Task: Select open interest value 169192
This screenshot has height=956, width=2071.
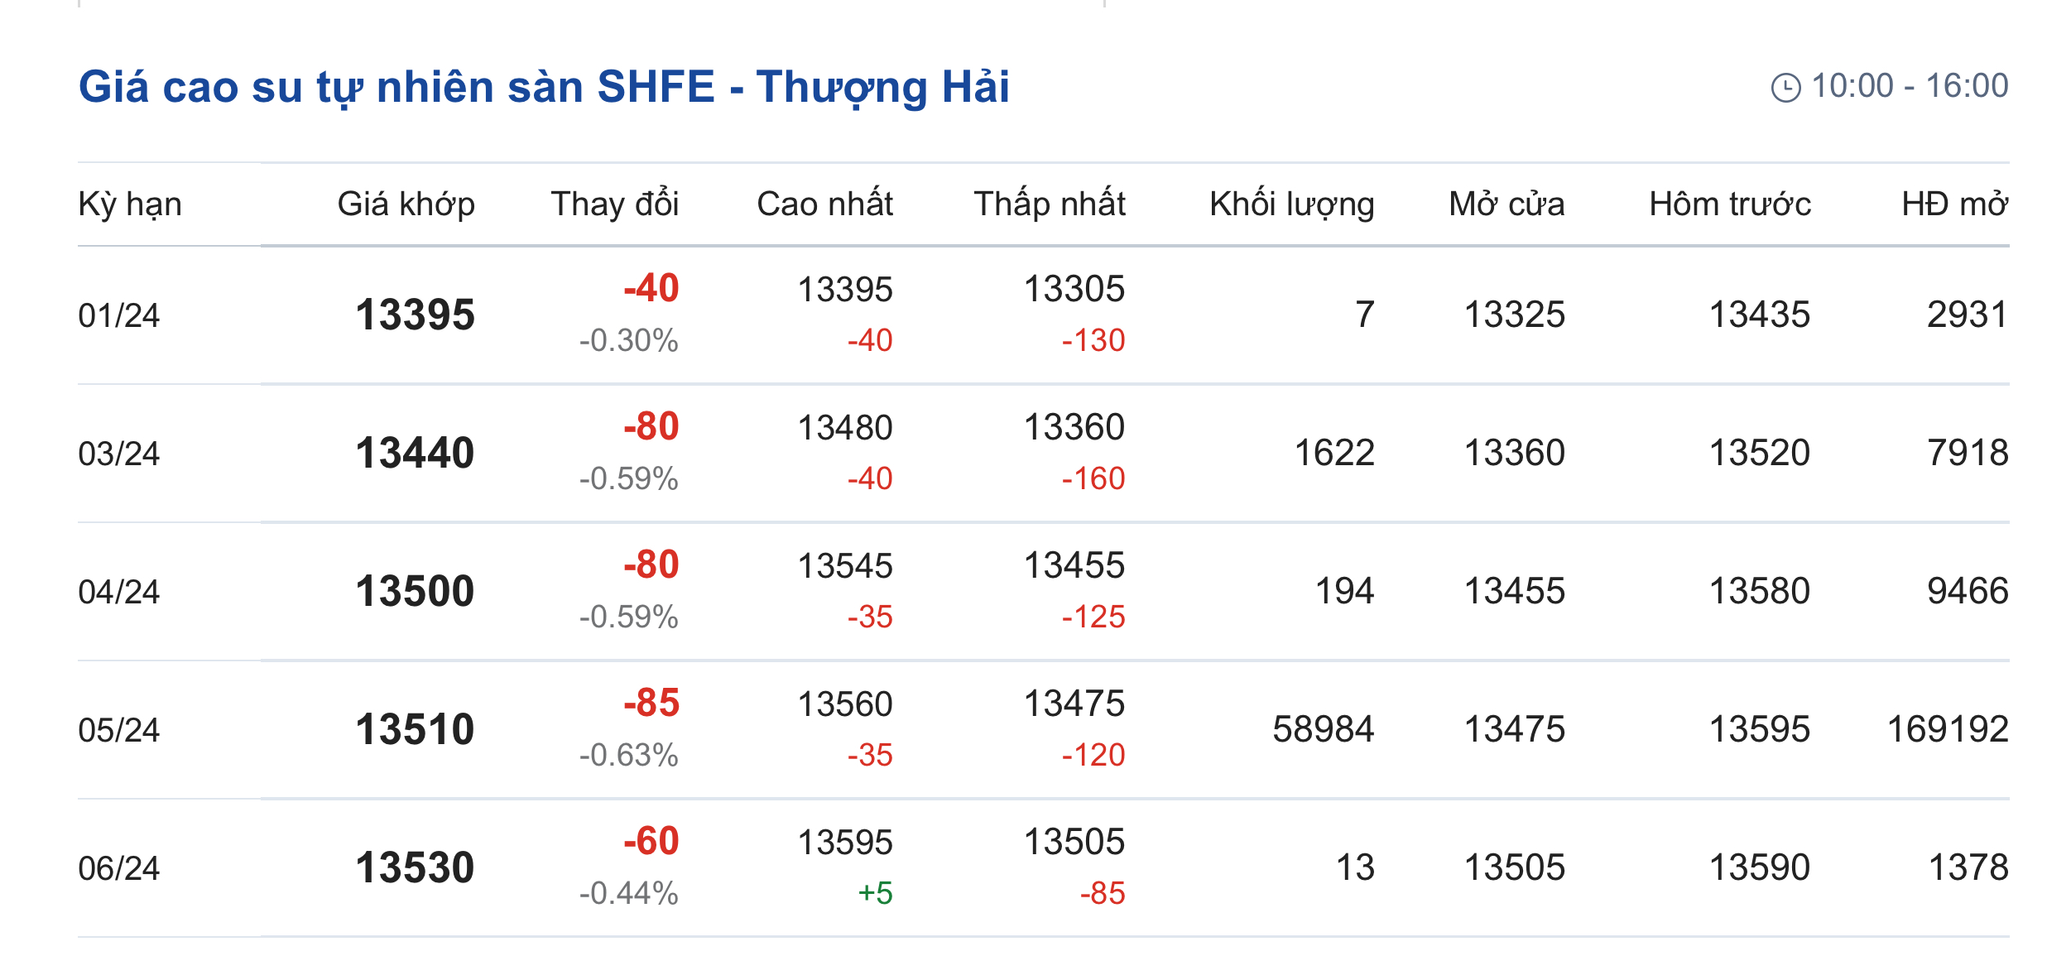Action: coord(1947,730)
